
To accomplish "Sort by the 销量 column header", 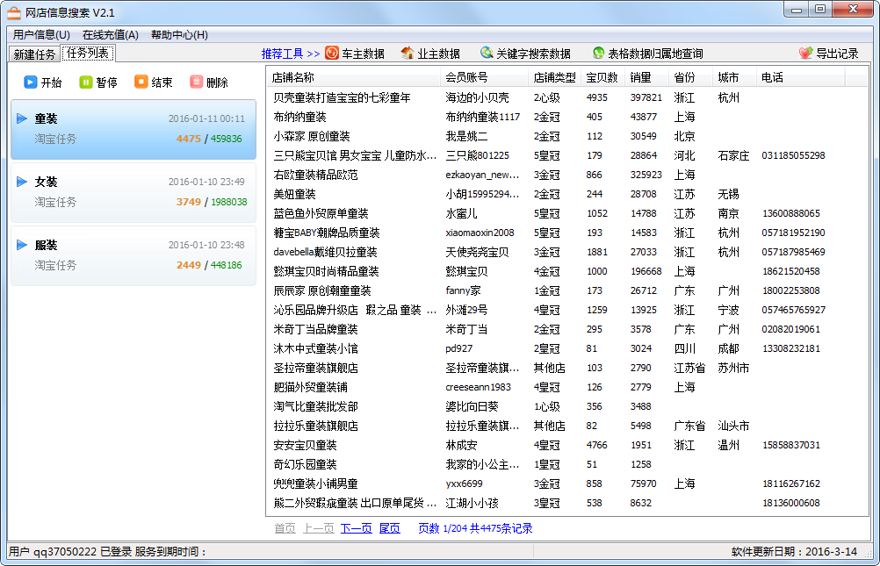I will point(641,77).
